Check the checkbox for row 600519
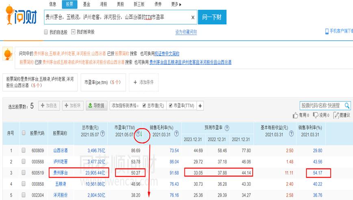 tap(24, 172)
